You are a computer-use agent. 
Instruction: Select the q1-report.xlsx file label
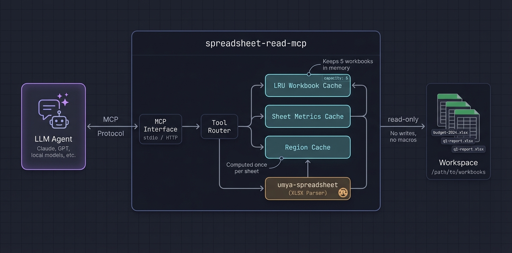click(x=458, y=141)
